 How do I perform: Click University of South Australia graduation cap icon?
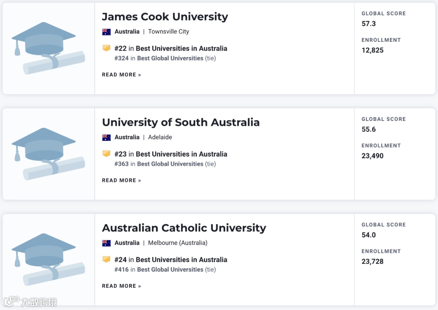[48, 154]
